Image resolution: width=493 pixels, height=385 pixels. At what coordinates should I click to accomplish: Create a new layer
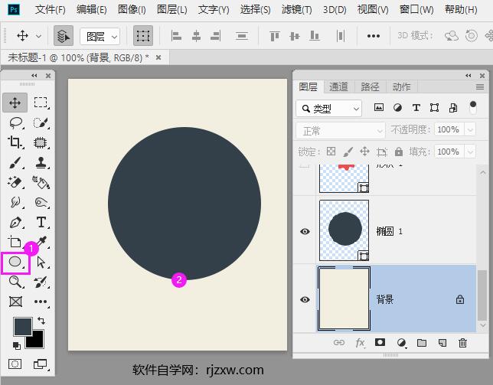pos(442,343)
